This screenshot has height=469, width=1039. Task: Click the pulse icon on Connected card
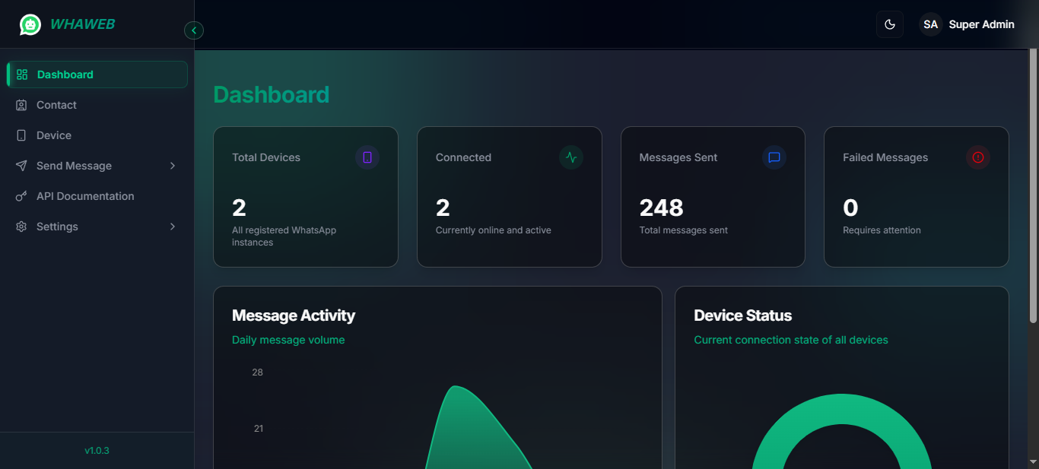[570, 157]
